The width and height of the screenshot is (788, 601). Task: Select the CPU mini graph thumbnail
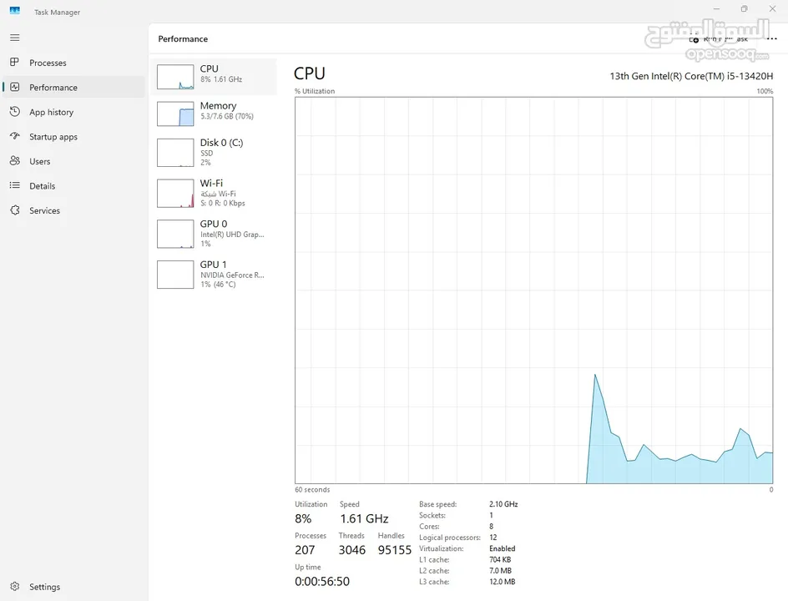pos(175,77)
